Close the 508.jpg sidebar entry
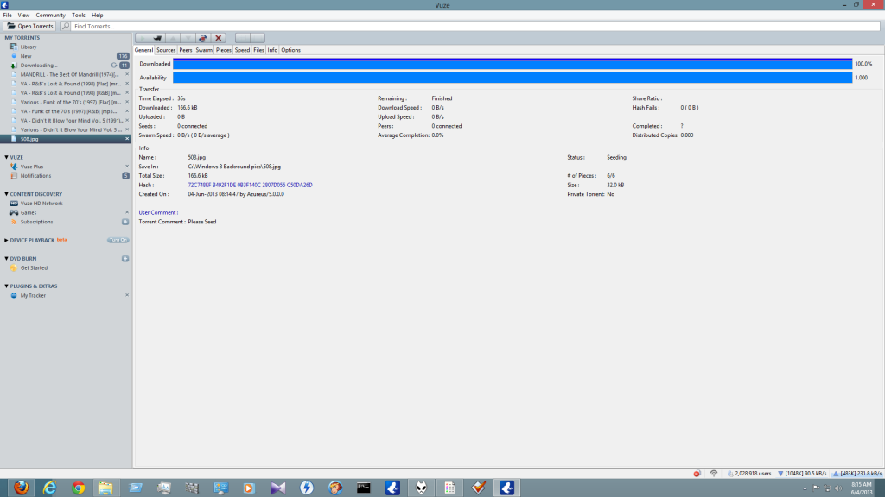The image size is (885, 497). coord(127,139)
